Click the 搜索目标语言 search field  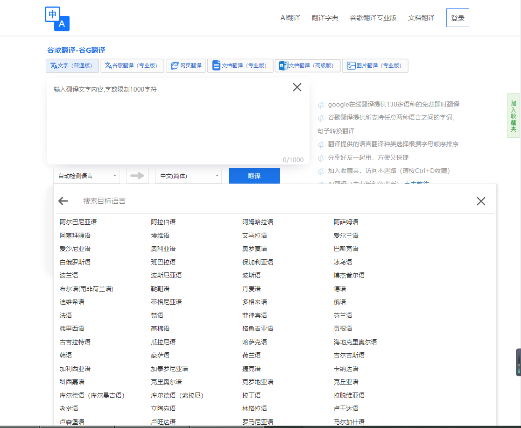point(273,201)
